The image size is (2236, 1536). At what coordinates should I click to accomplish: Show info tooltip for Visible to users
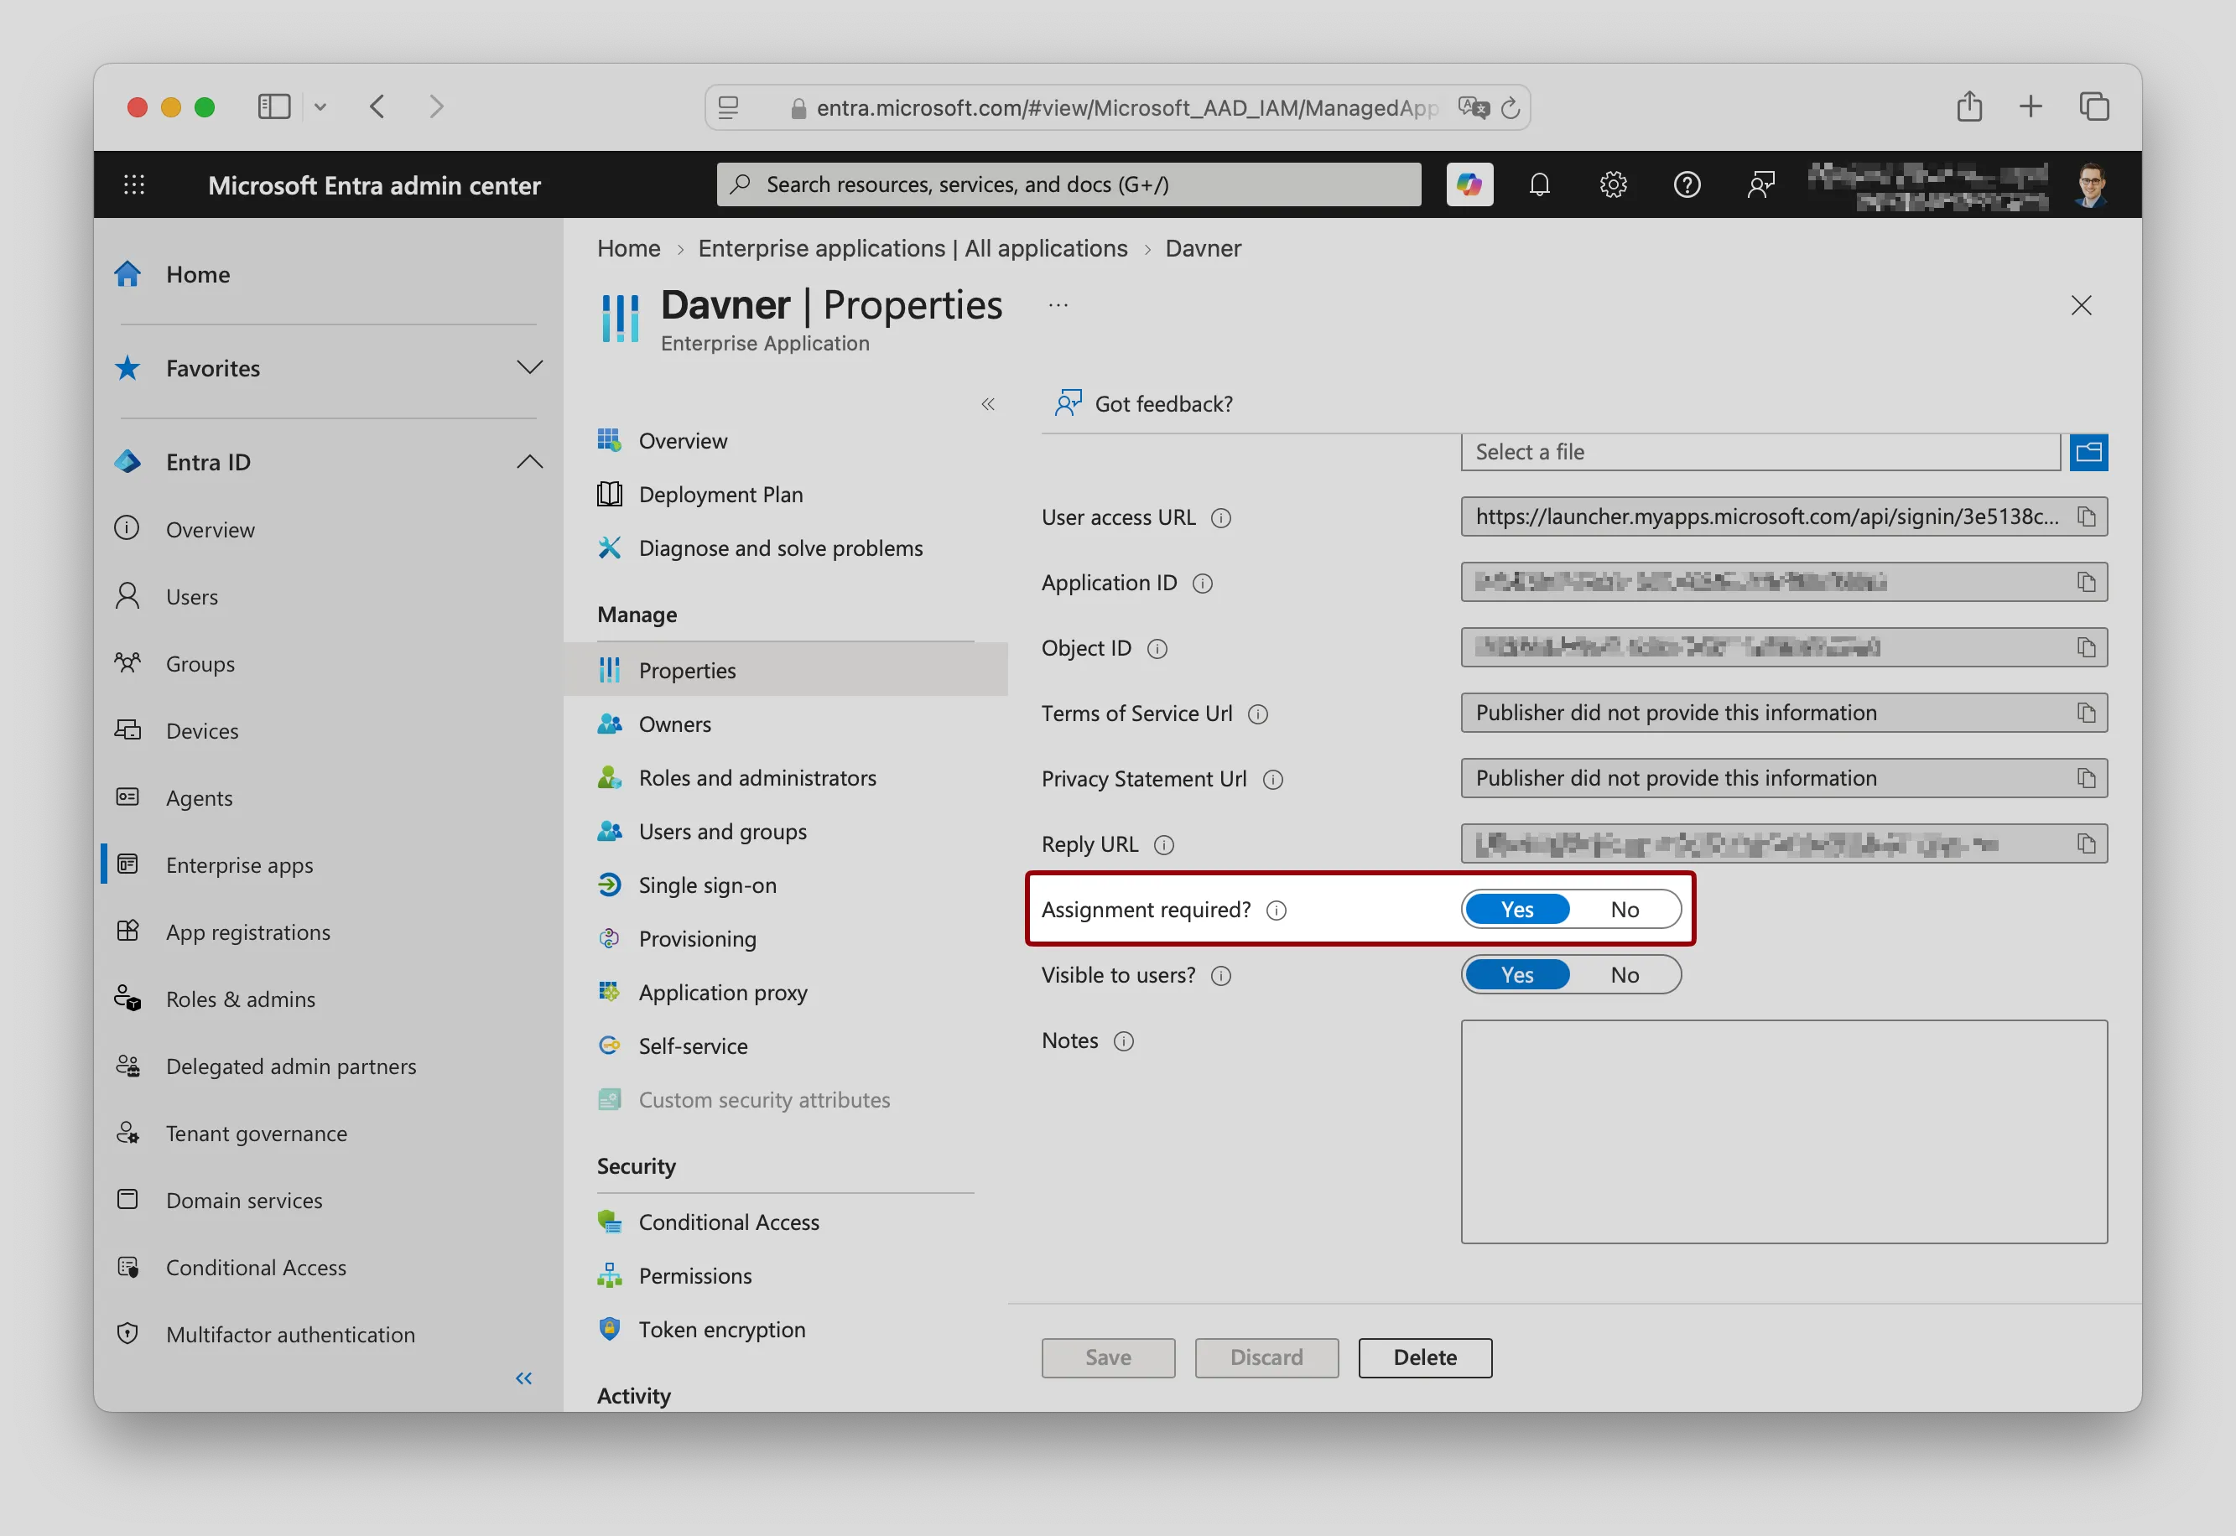[1219, 976]
